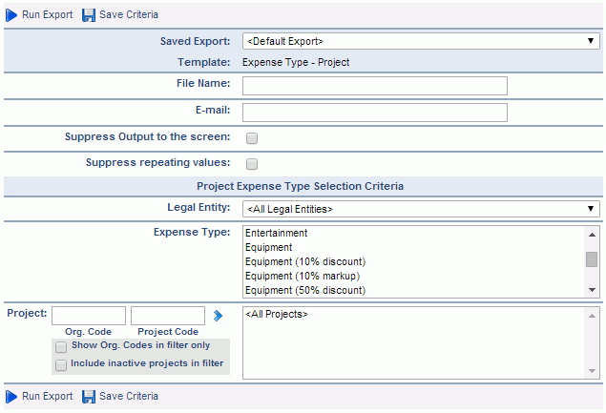This screenshot has width=606, height=413.
Task: Click the top Save Criteria floppy disk icon
Action: 89,15
